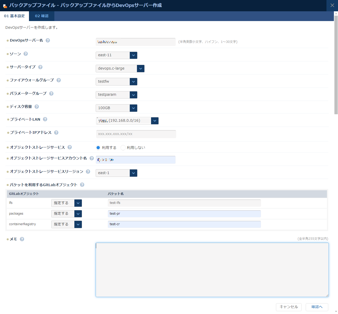Select the 01 基本設定 tab
The width and height of the screenshot is (338, 314).
pyautogui.click(x=15, y=16)
